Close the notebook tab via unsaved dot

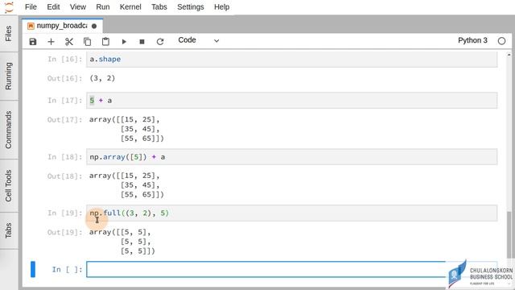coord(94,26)
